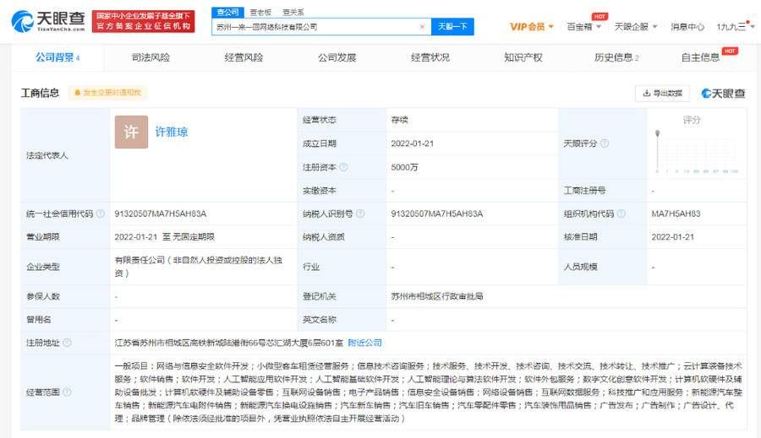The image size is (761, 438).
Task: Click the 成立日期 value 2022-01-21
Action: click(x=412, y=143)
